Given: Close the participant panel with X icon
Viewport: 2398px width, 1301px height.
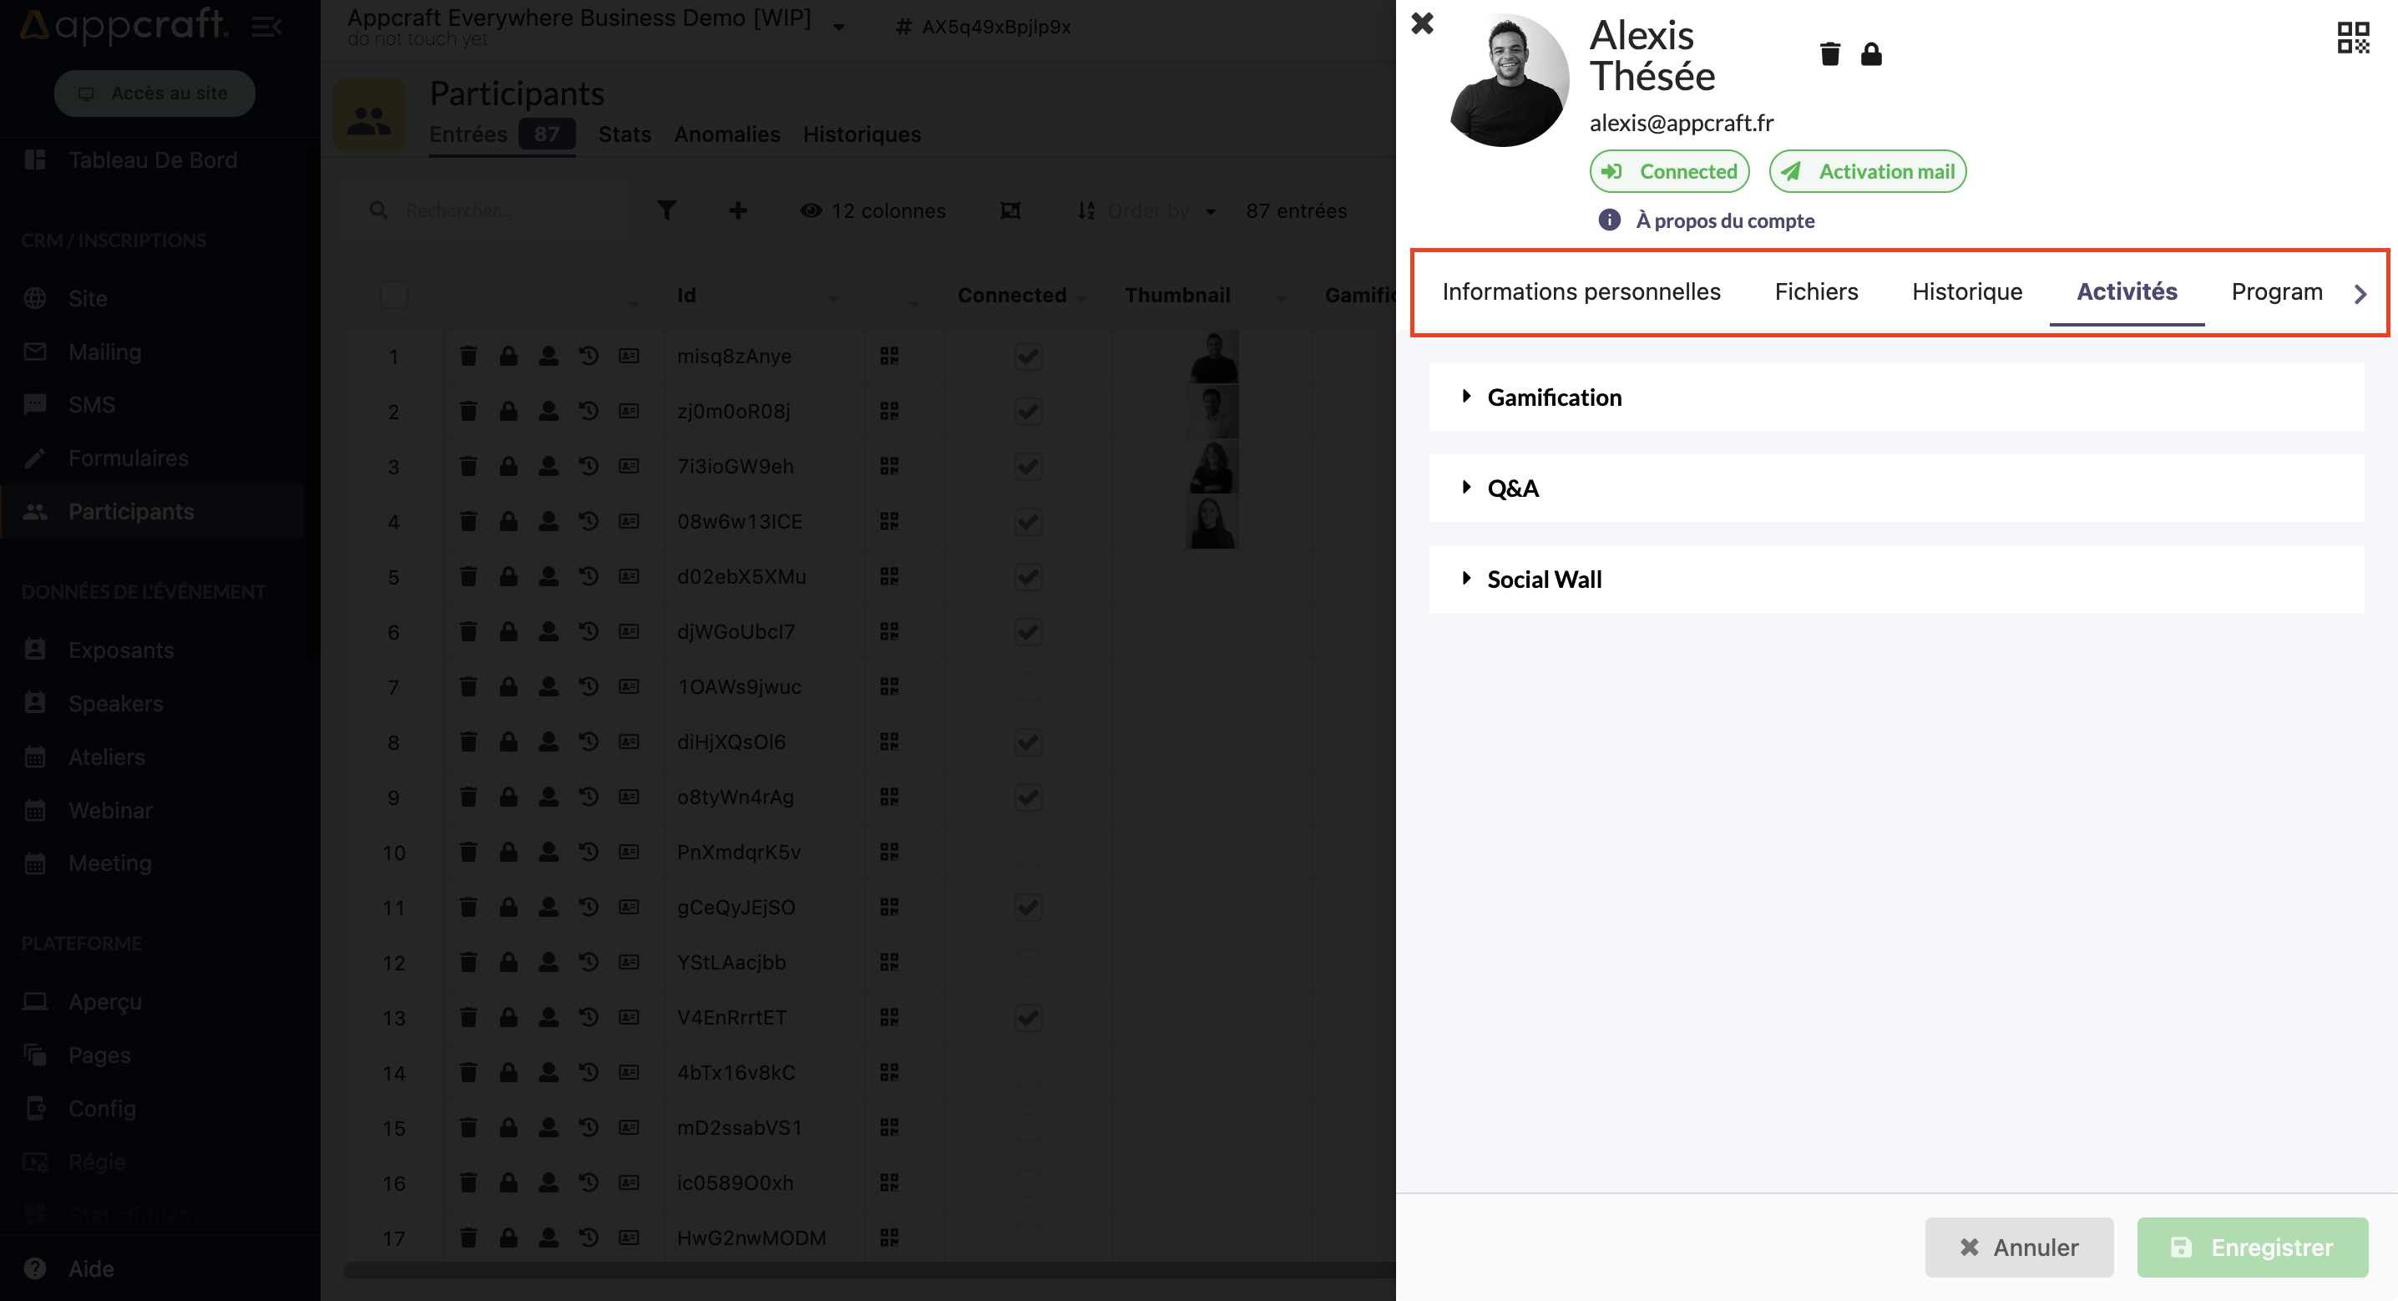Looking at the screenshot, I should coord(1421,23).
